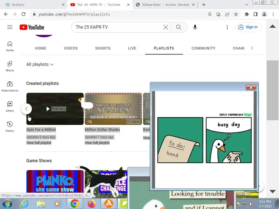This screenshot has width=279, height=209.
Task: Toggle the Chrome side panel
Action: pyautogui.click(x=256, y=14)
